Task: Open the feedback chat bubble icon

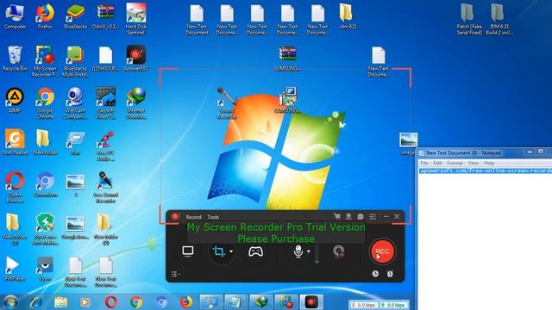Action: pyautogui.click(x=361, y=216)
